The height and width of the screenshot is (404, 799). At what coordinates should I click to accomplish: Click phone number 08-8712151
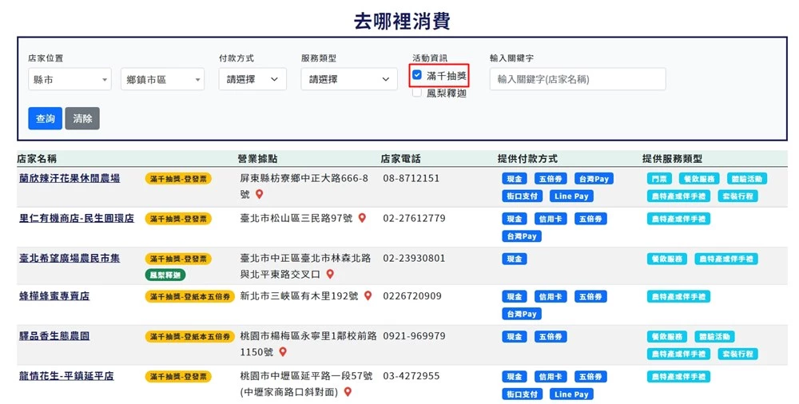(411, 178)
